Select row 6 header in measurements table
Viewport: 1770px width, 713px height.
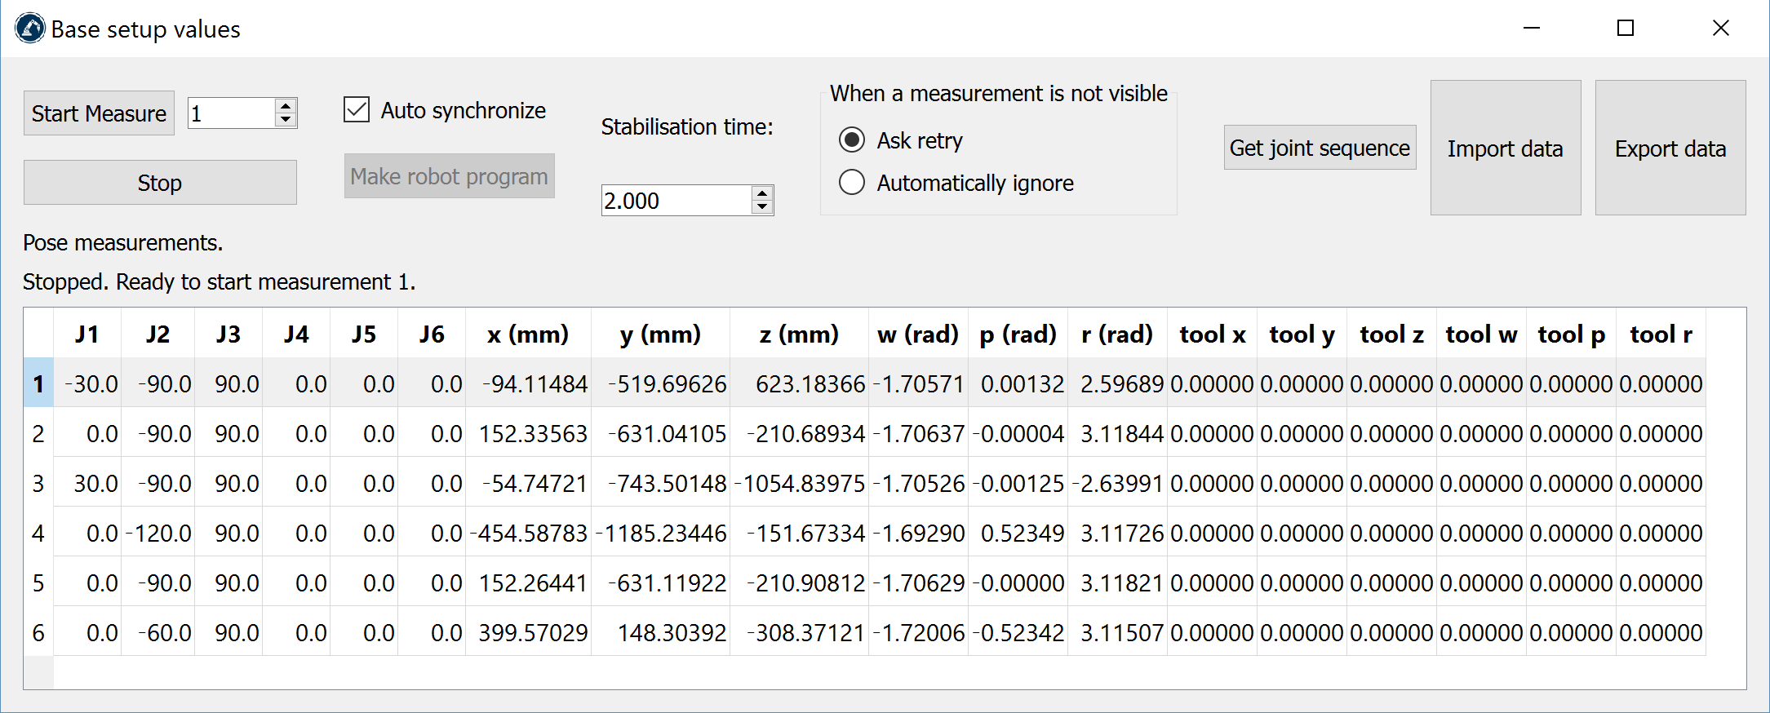click(x=38, y=632)
